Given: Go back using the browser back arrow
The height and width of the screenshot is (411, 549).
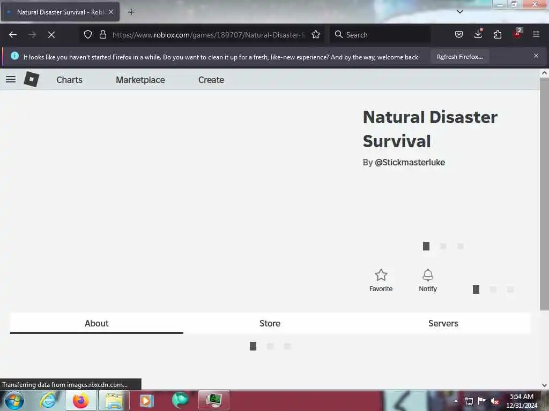Looking at the screenshot, I should point(13,35).
